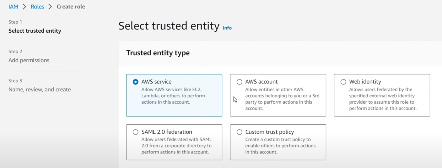
Task: Click the AWS service card description text
Action: point(173,96)
